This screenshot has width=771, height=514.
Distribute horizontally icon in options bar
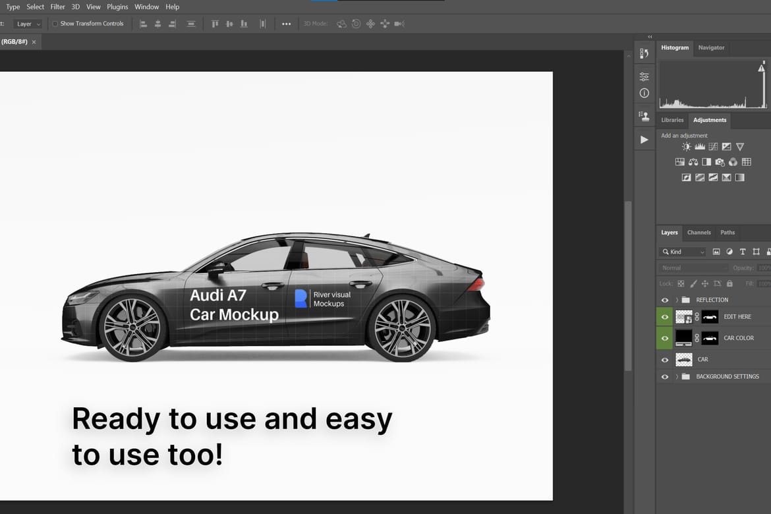point(262,24)
